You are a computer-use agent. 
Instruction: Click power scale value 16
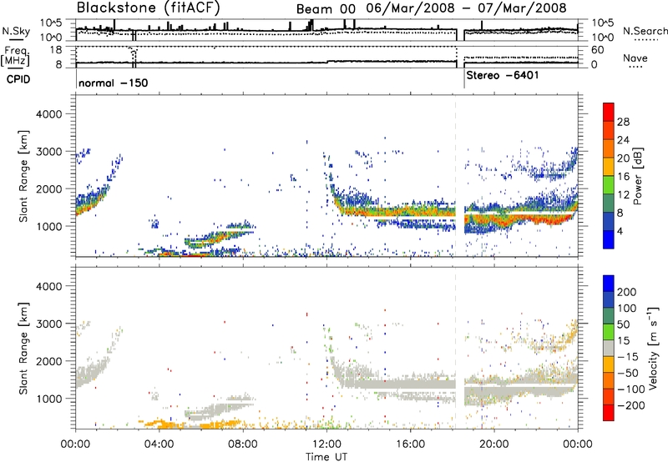(x=623, y=177)
